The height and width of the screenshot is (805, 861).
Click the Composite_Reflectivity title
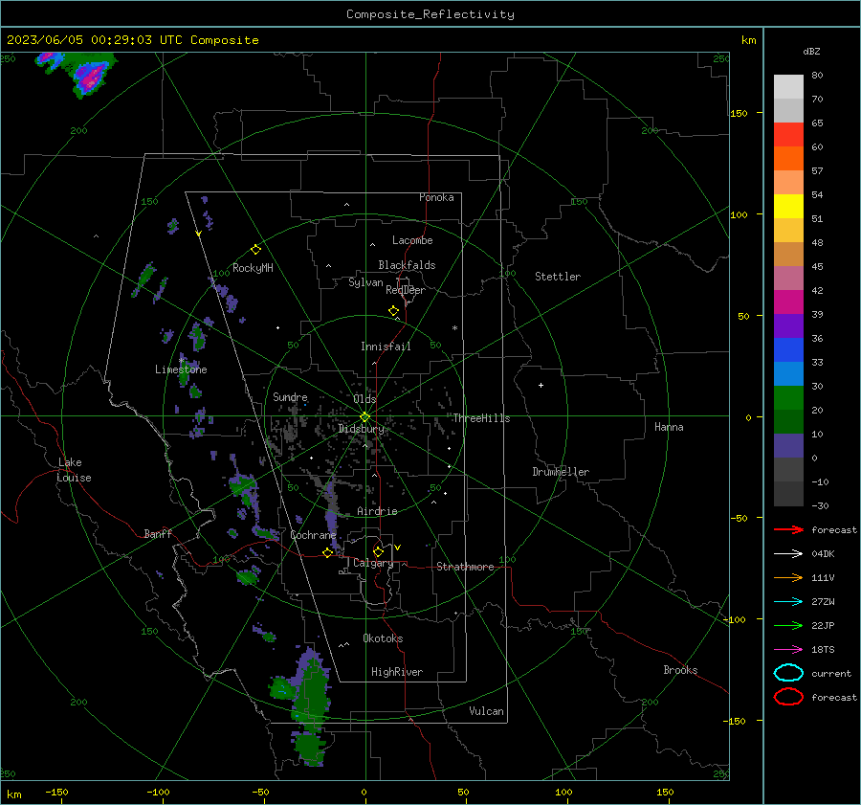point(430,14)
